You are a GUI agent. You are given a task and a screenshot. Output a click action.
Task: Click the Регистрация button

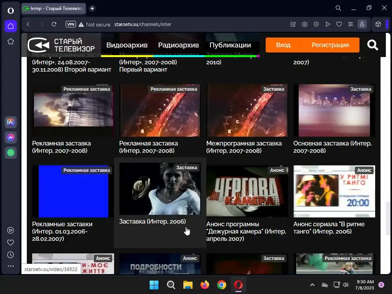(330, 45)
